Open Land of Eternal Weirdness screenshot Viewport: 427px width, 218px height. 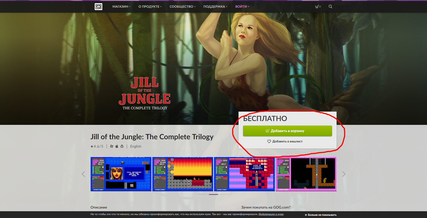[244, 174]
